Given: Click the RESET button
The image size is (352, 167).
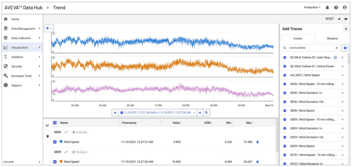Looking at the screenshot, I should pos(329,19).
